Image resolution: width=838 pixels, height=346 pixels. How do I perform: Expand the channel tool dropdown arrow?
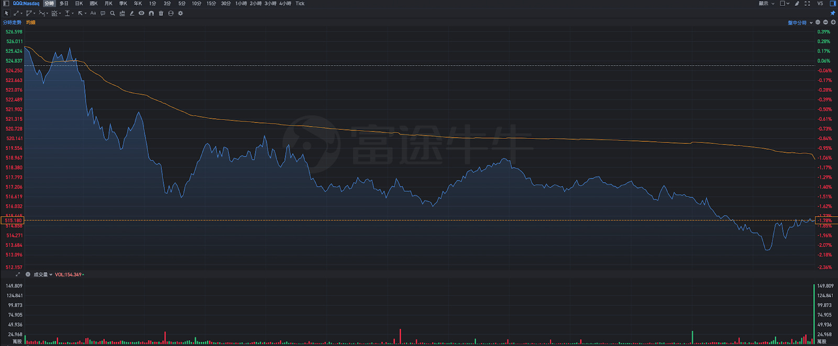click(35, 13)
